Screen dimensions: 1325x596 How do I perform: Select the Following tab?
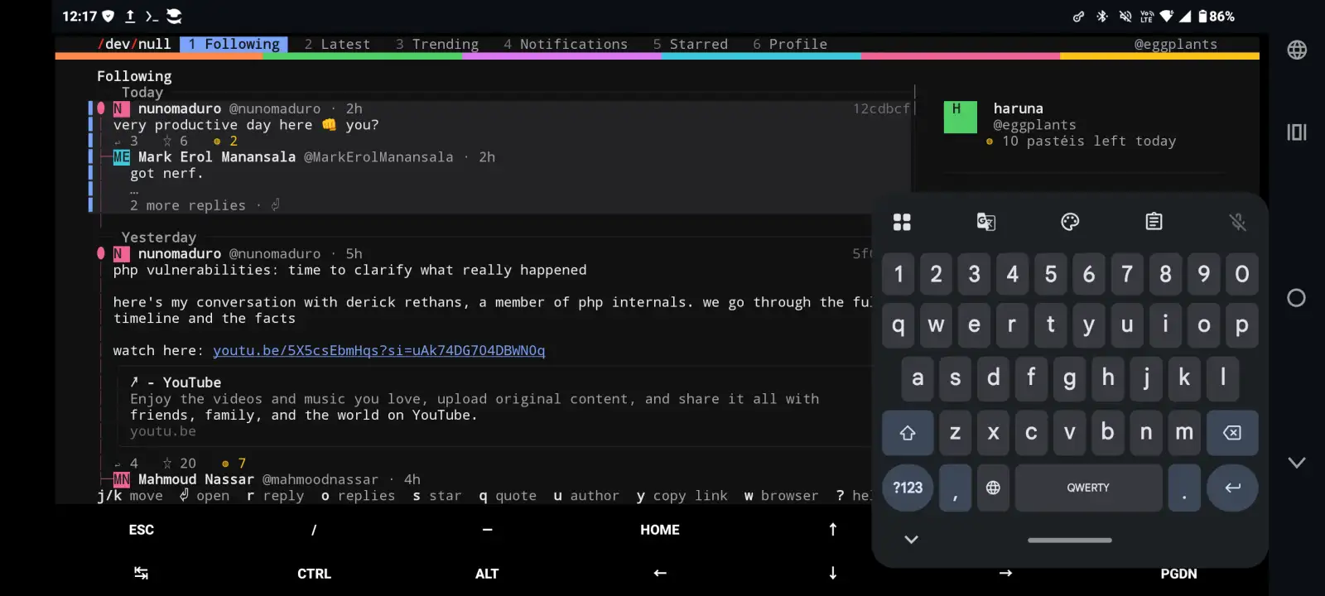(234, 44)
